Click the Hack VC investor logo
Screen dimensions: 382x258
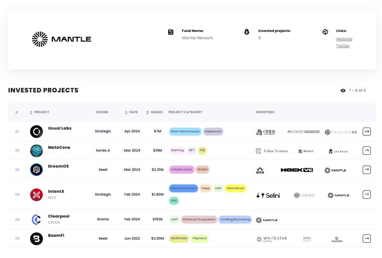[x=297, y=170]
